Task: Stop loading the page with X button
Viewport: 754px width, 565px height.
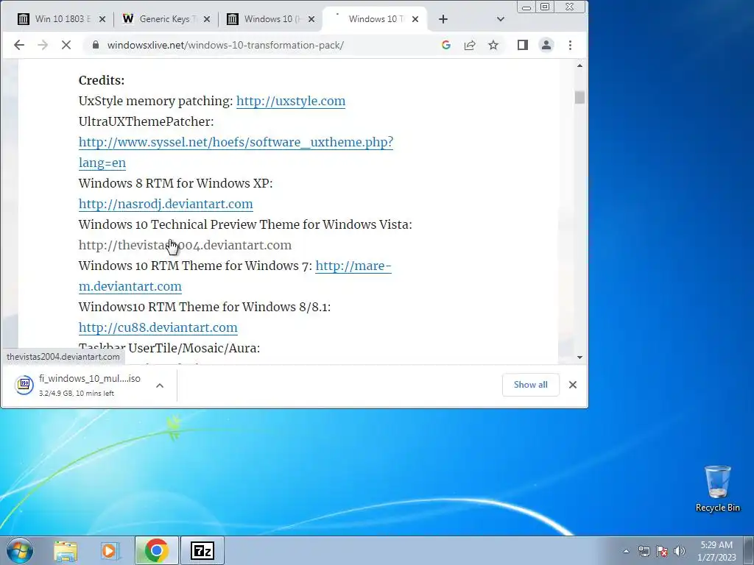Action: pos(66,45)
